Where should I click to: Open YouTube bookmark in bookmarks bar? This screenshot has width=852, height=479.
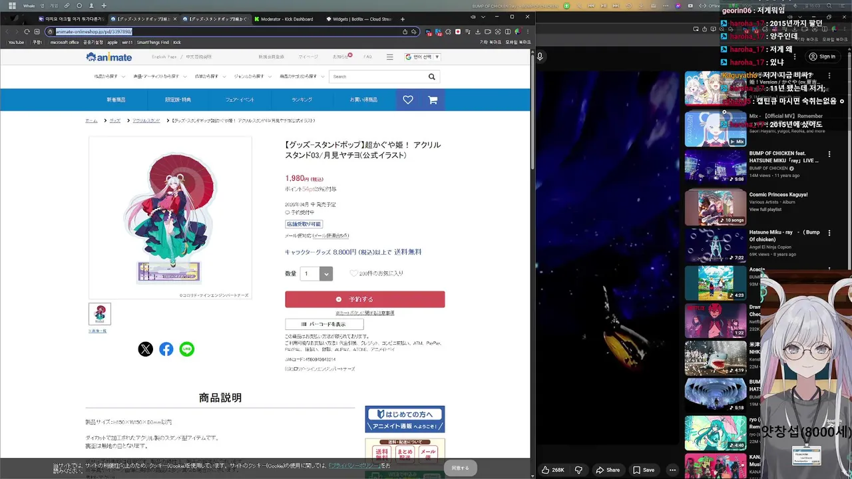point(16,43)
